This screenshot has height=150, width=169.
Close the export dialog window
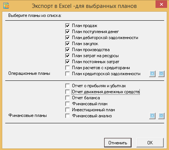point(161,4)
